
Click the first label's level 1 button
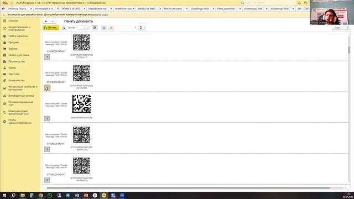47,57
